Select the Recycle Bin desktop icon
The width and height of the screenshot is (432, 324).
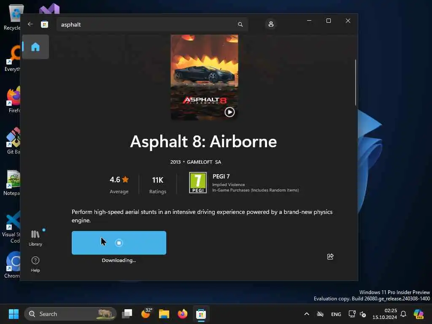pyautogui.click(x=13, y=18)
